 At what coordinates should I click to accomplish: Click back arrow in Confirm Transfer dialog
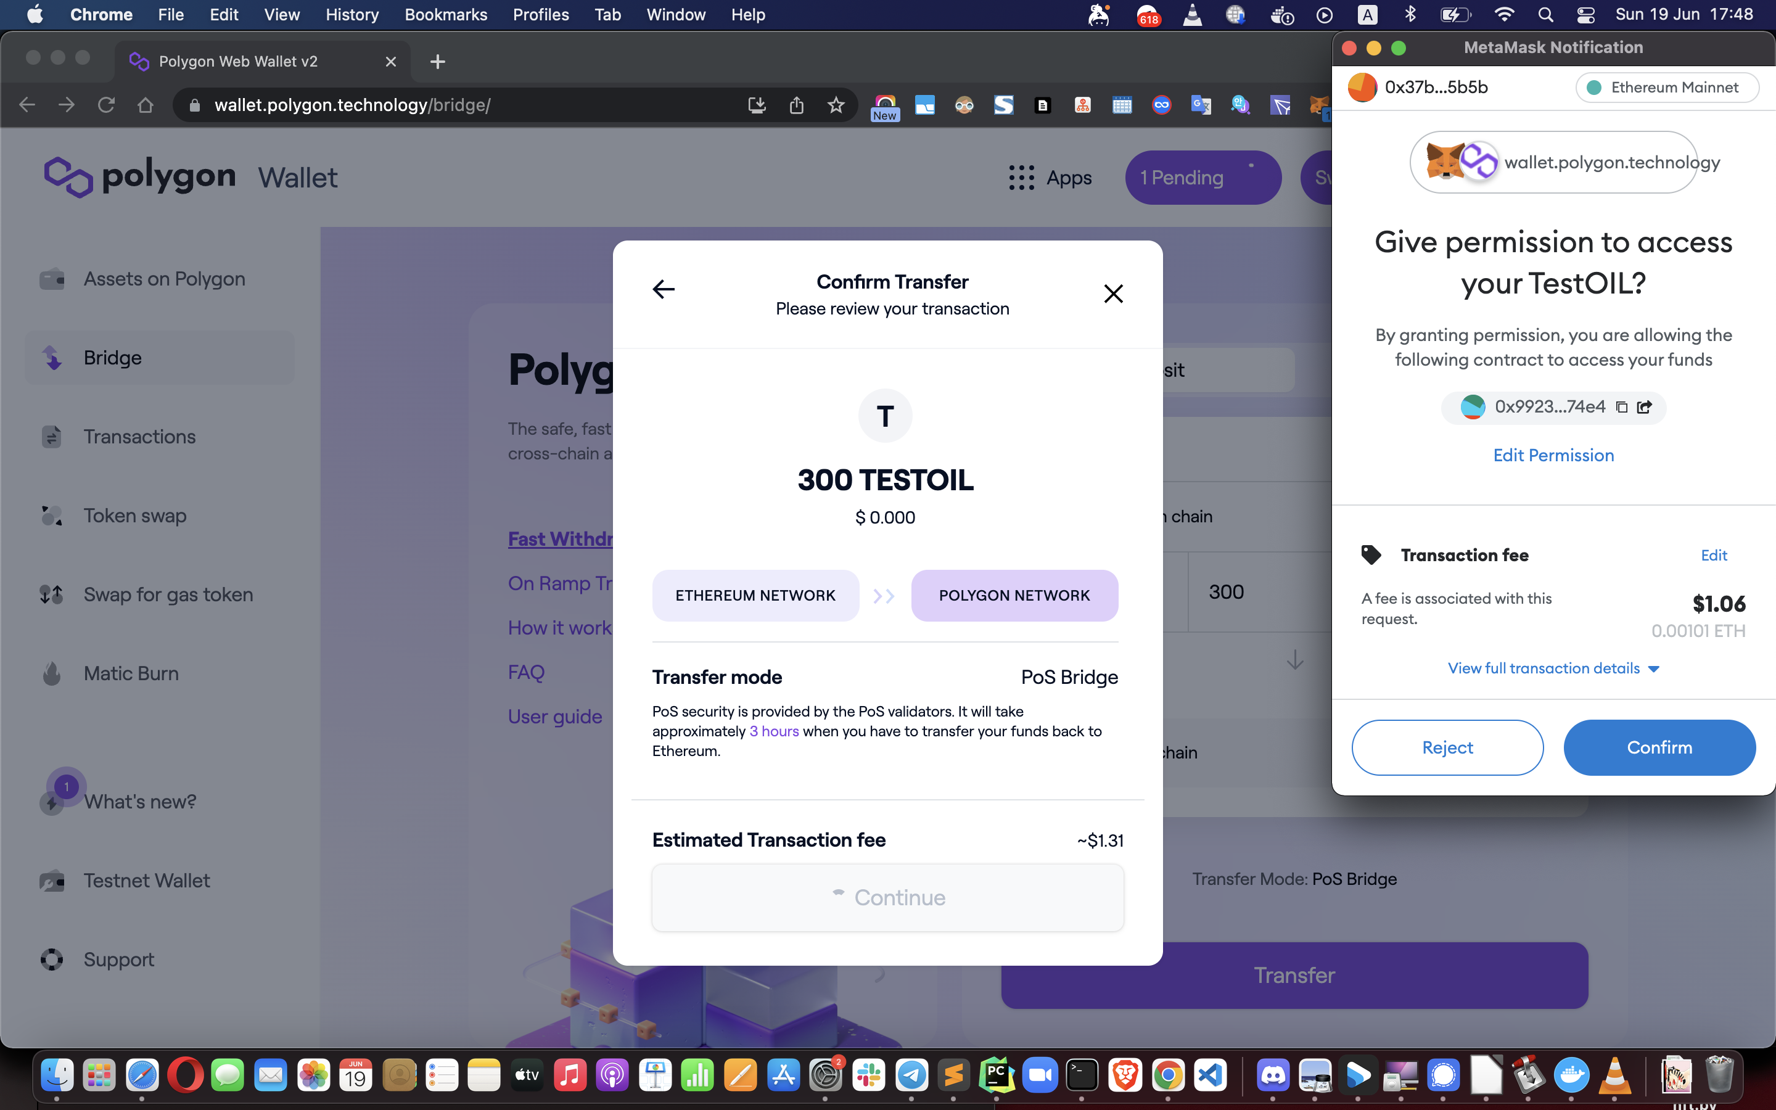(663, 289)
